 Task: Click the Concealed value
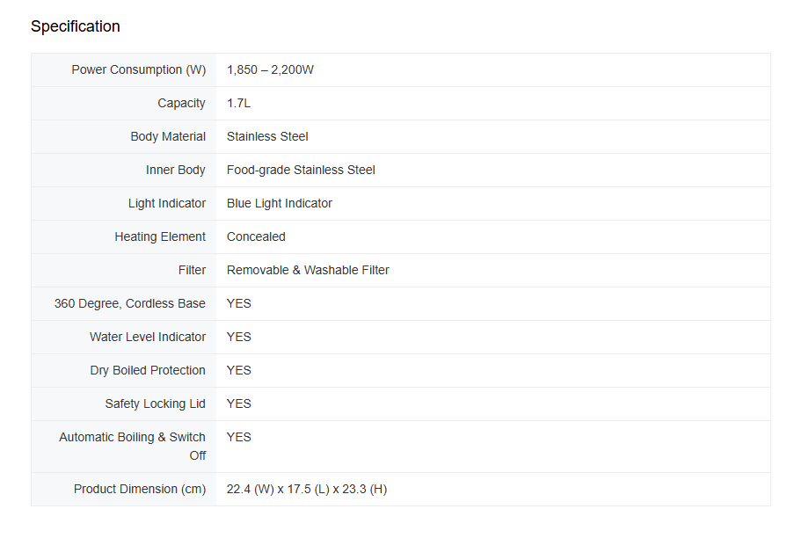tap(256, 236)
